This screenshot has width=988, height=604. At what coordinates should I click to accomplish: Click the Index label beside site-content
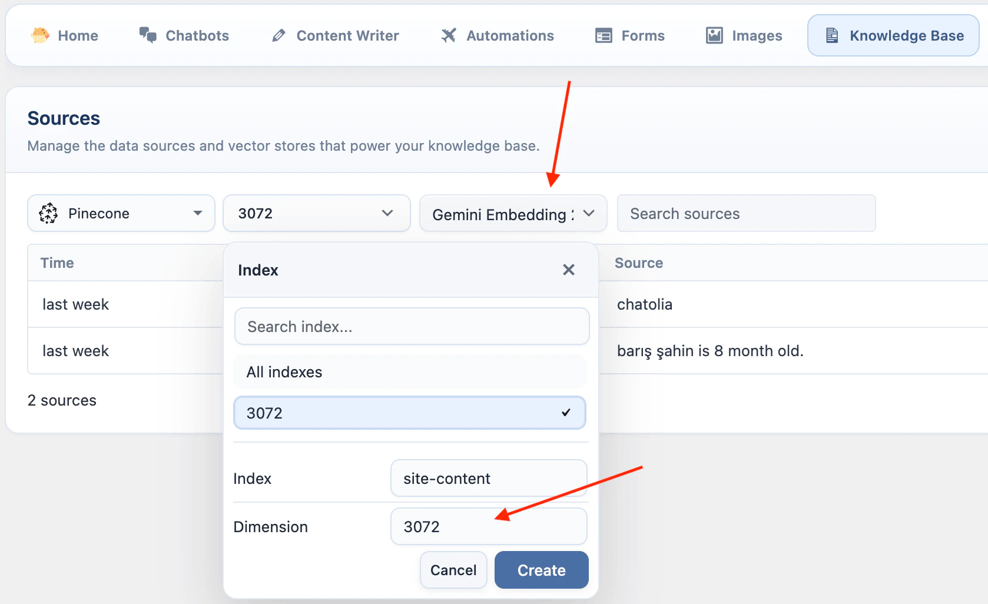252,479
